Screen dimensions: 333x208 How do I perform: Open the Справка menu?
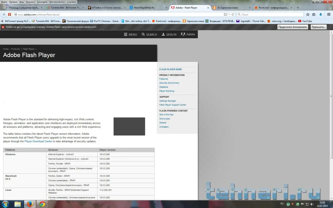tap(72, 2)
